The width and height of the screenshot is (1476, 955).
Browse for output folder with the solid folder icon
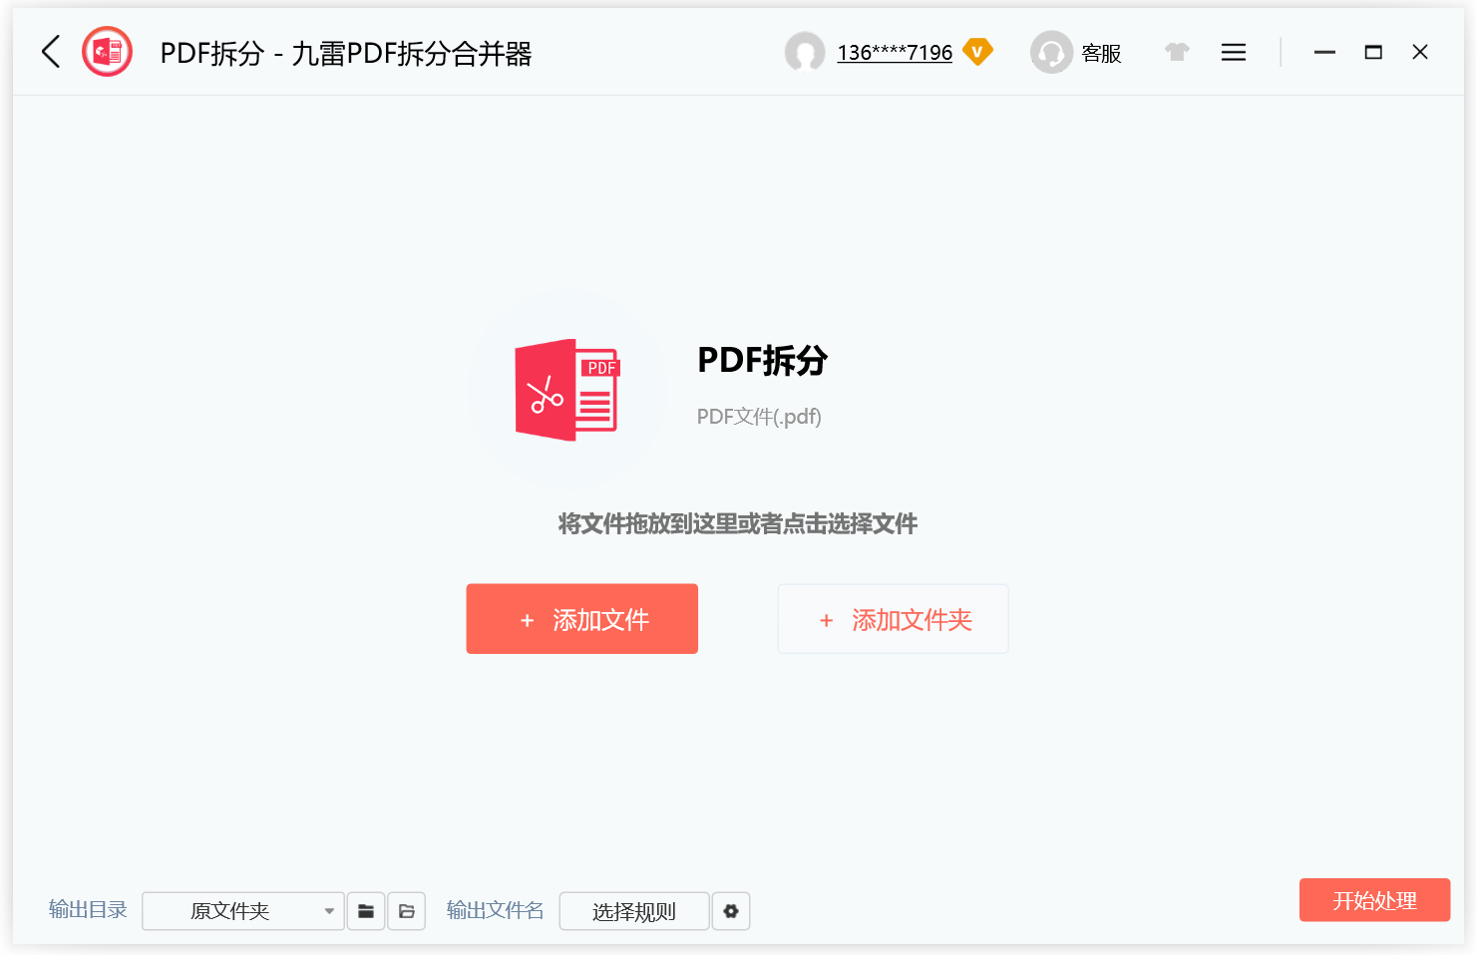click(x=366, y=911)
